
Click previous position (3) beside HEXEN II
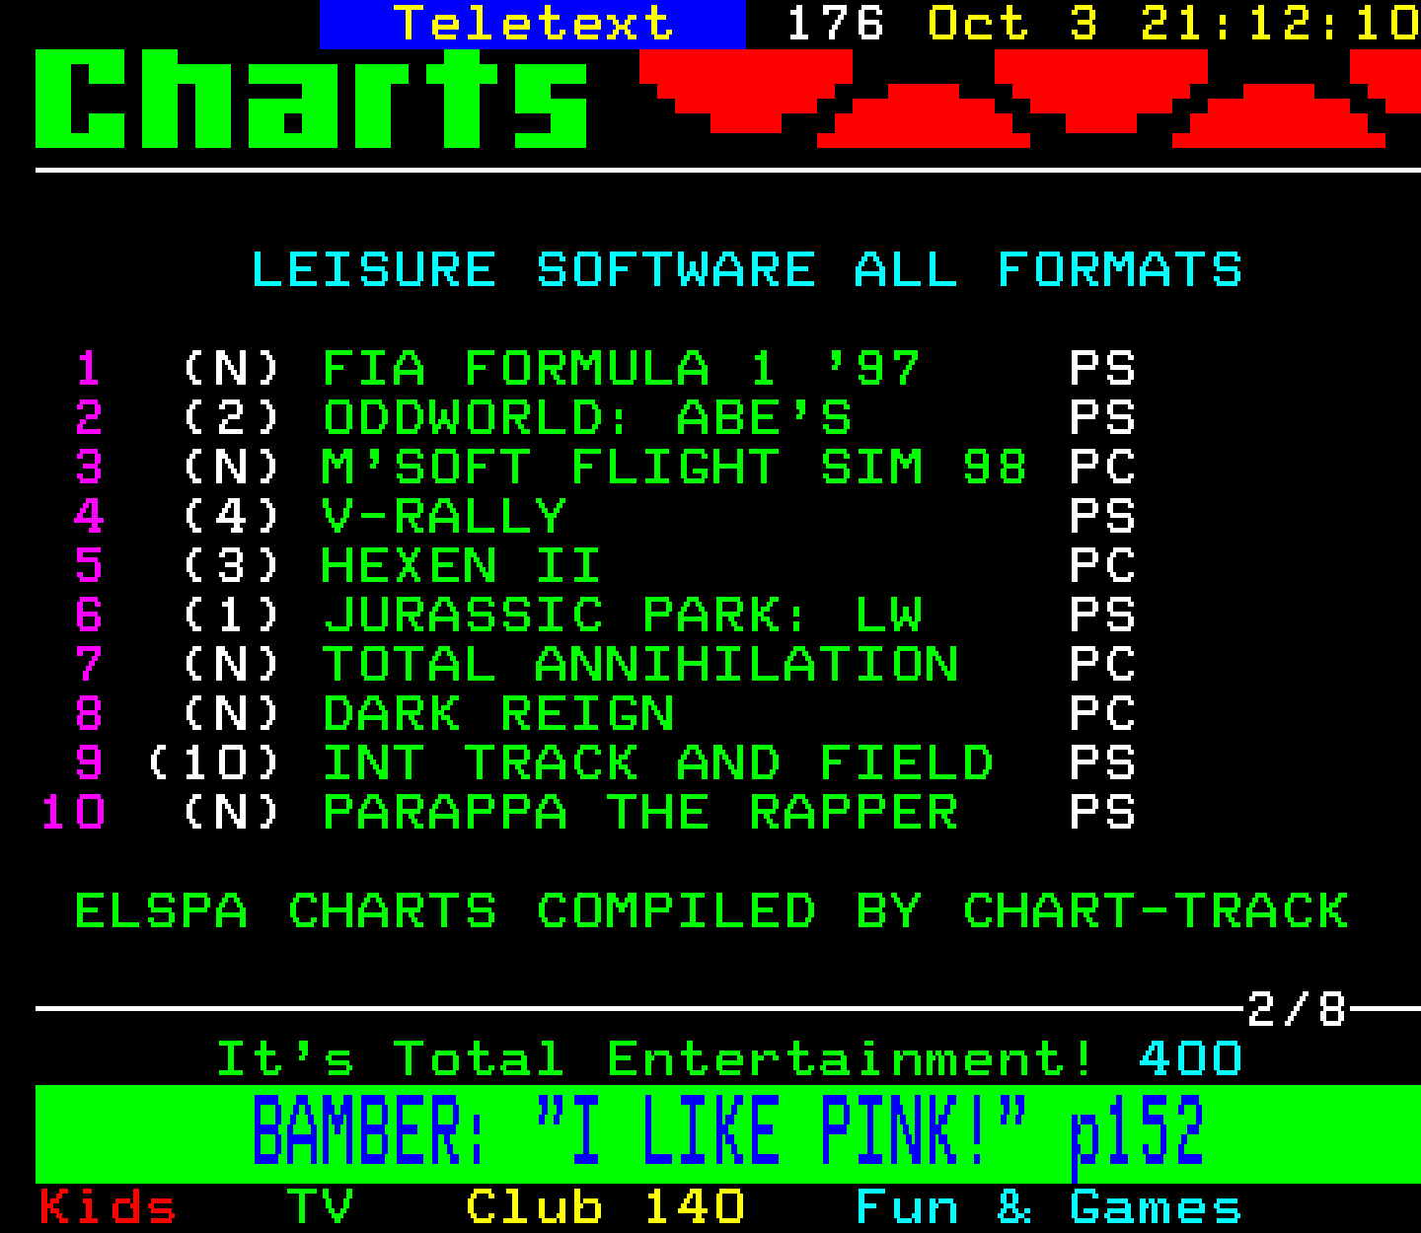(232, 566)
